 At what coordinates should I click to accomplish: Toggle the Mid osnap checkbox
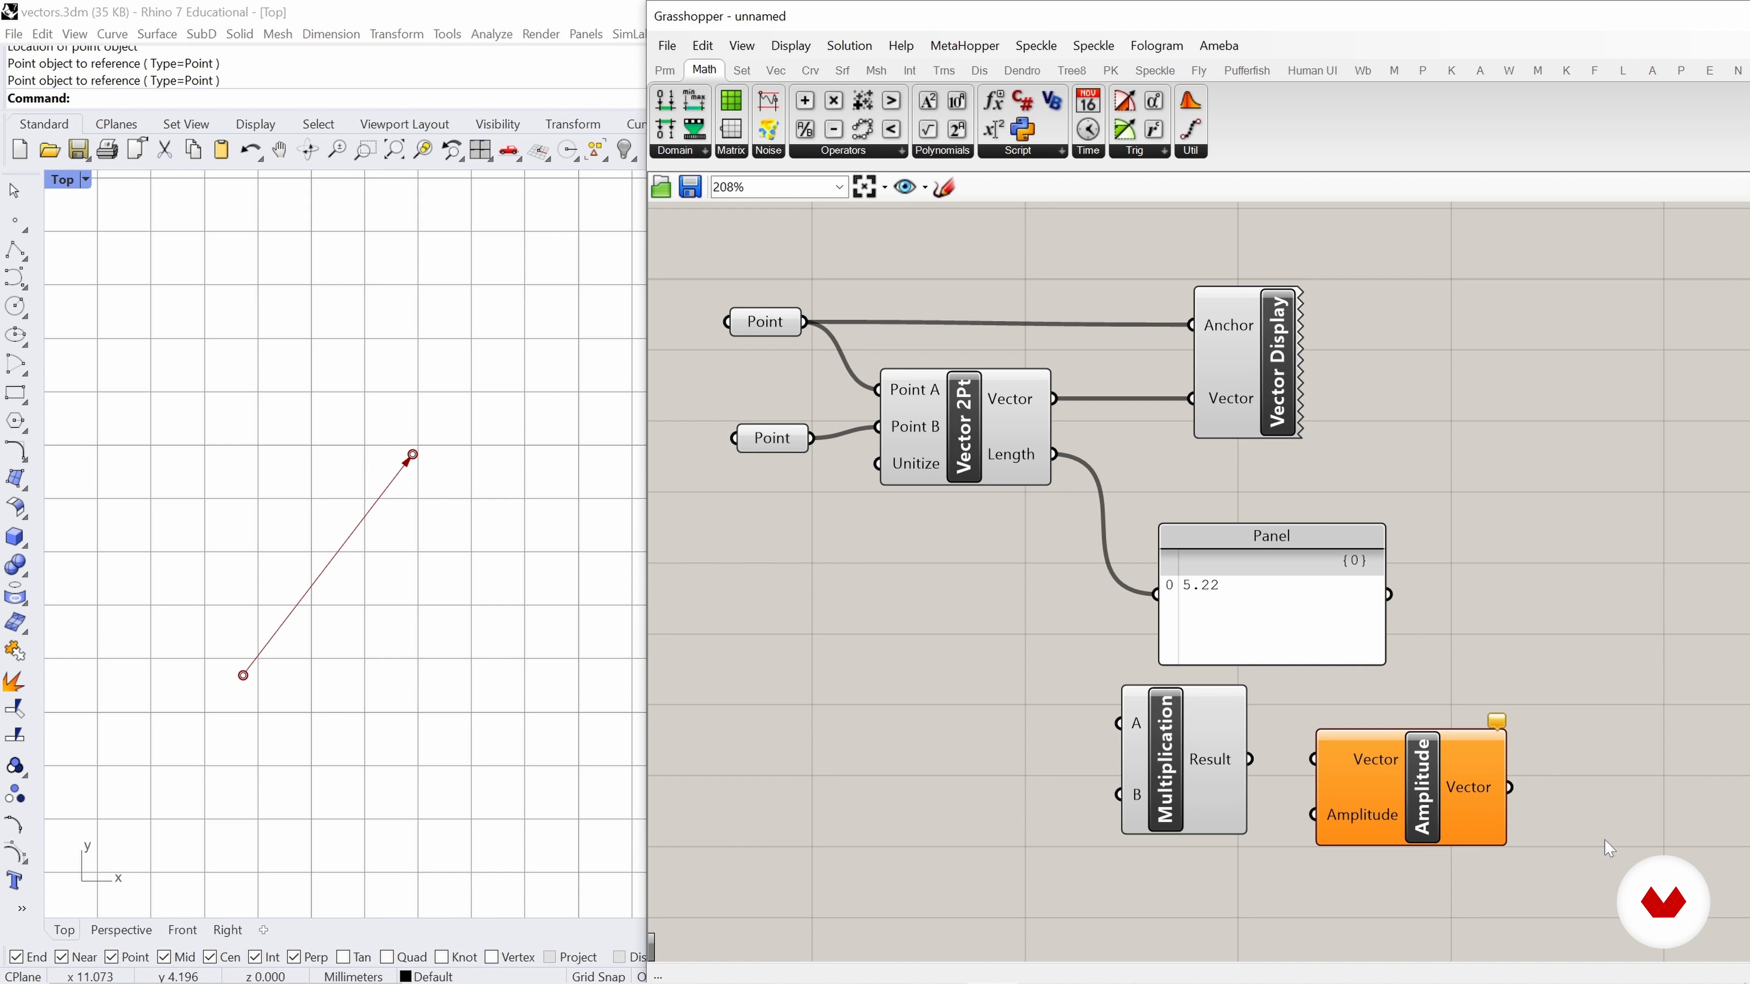164,957
